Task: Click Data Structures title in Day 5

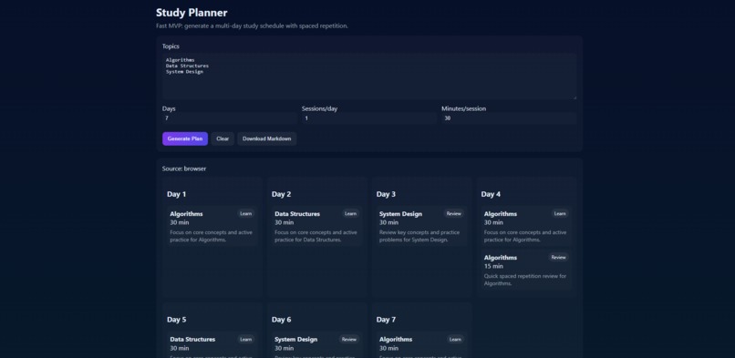Action: [192, 339]
